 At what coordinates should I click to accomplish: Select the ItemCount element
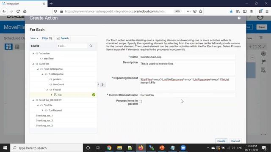pos(58,84)
